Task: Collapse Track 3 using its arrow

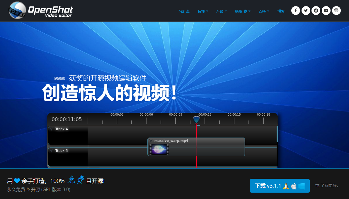Action: (x=51, y=151)
